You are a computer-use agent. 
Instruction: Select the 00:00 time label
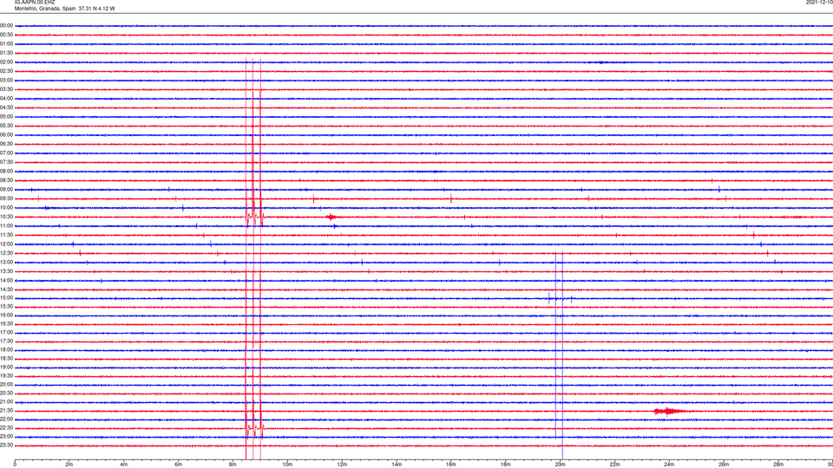[6, 25]
